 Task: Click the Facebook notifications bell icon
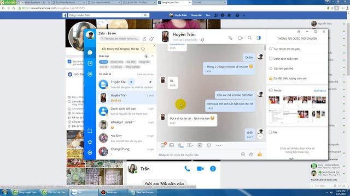tap(229, 15)
